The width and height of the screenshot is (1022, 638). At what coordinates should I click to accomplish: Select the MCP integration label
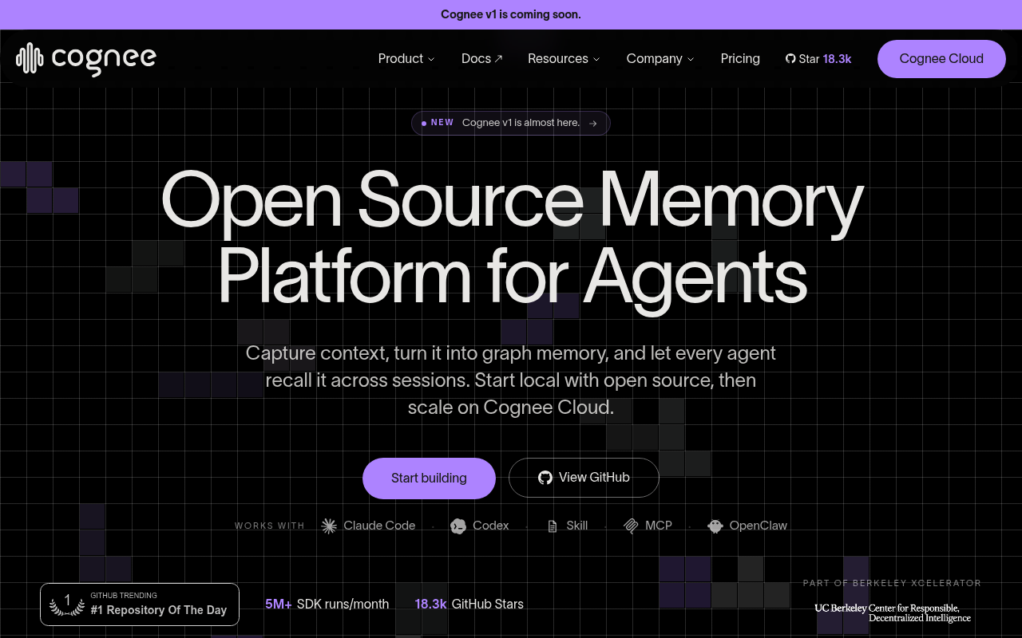click(x=659, y=526)
